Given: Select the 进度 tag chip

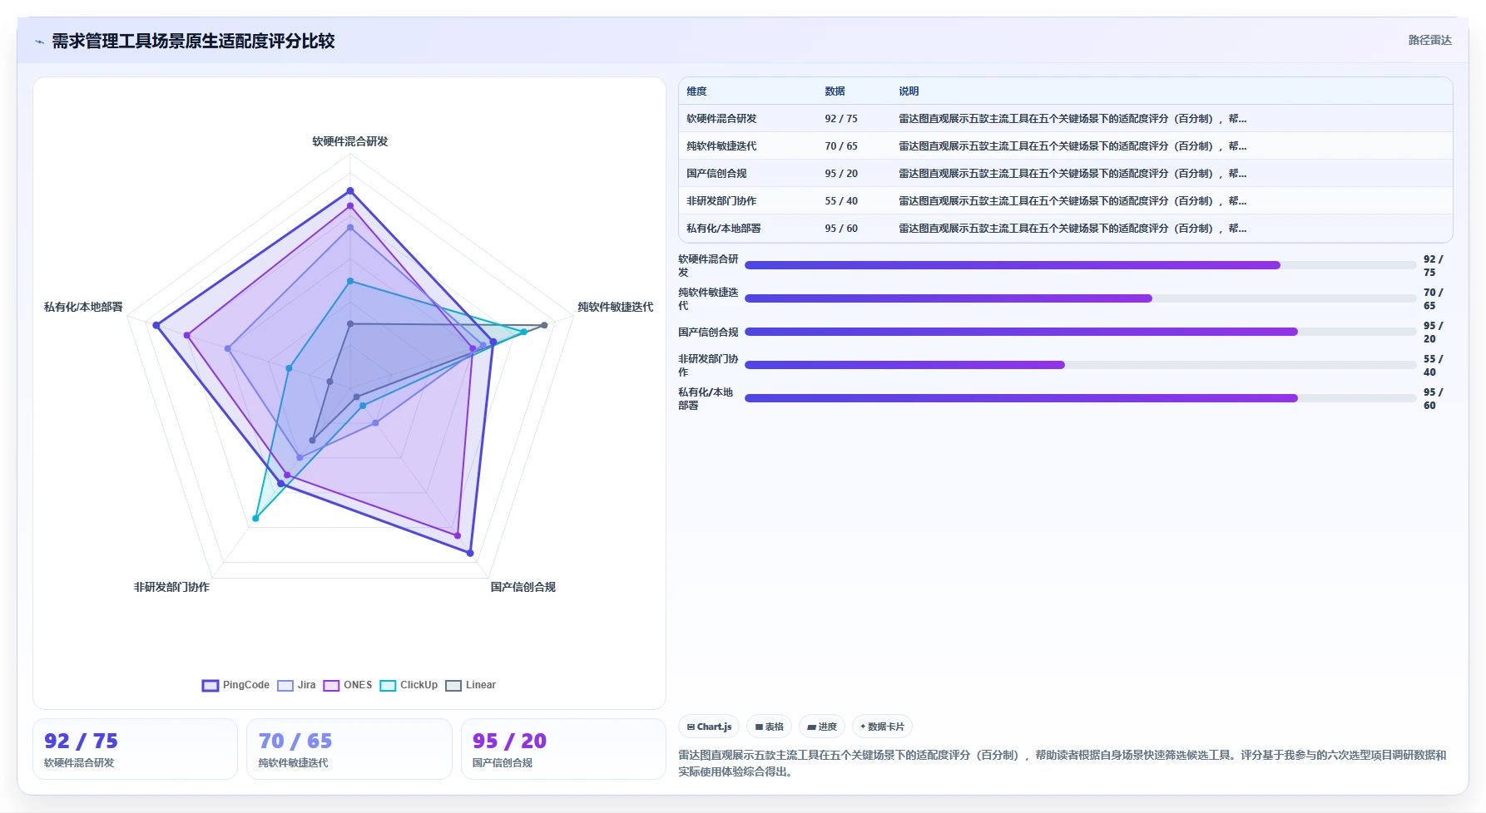Looking at the screenshot, I should [x=822, y=727].
